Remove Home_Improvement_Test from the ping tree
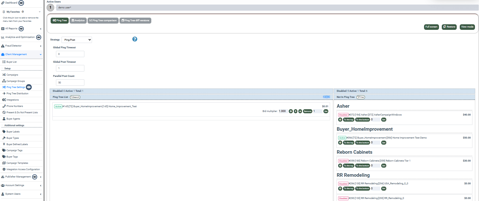This screenshot has height=201, width=479. 308,111
